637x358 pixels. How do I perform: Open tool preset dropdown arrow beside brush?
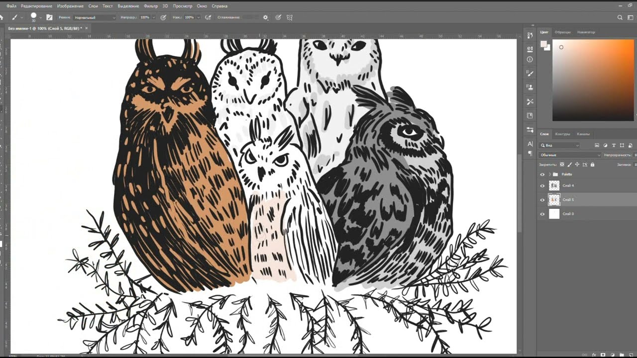tap(22, 17)
